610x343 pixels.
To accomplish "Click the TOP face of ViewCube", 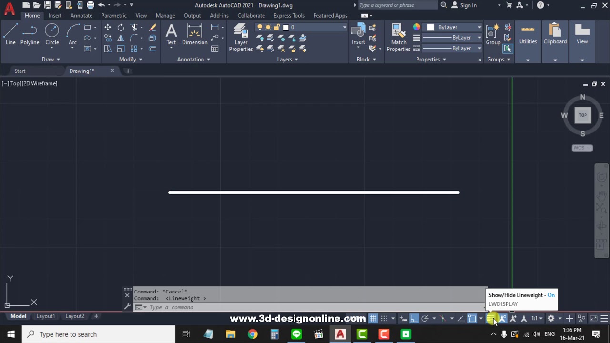I will pyautogui.click(x=582, y=115).
